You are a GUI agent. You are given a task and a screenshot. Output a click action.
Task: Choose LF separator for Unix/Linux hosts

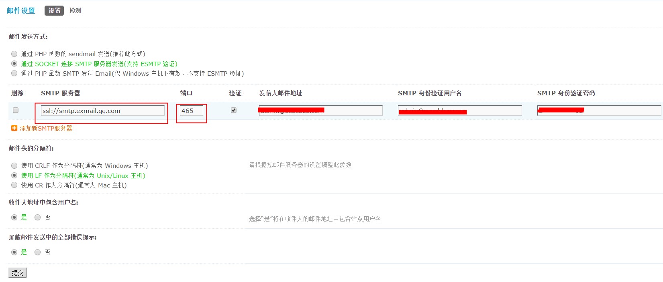point(14,175)
